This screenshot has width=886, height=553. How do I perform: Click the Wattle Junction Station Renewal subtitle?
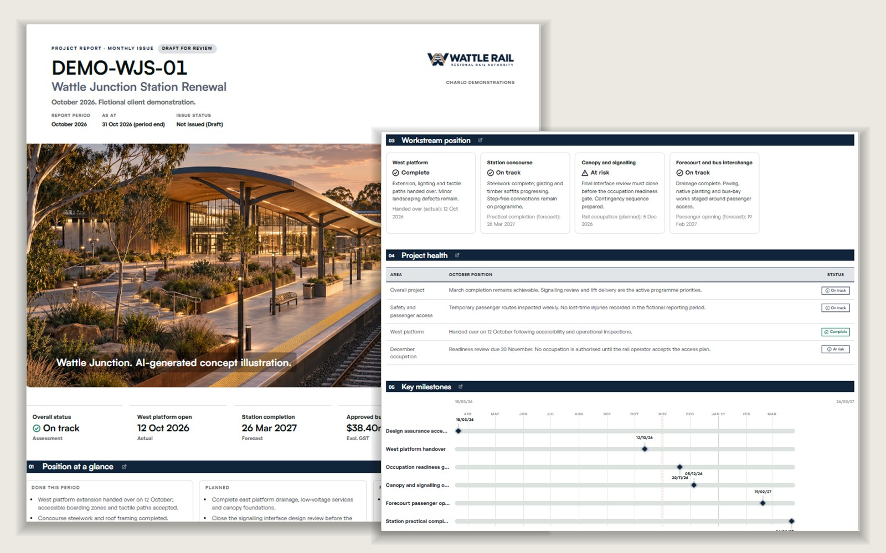[139, 87]
